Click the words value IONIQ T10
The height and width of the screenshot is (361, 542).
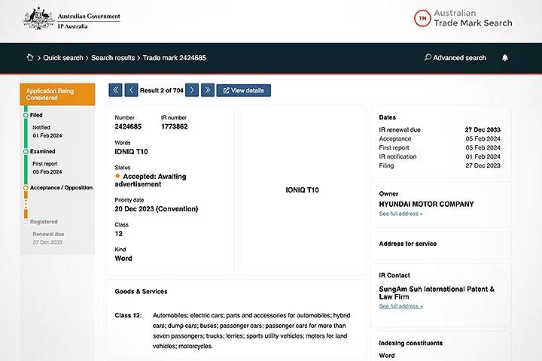[131, 152]
